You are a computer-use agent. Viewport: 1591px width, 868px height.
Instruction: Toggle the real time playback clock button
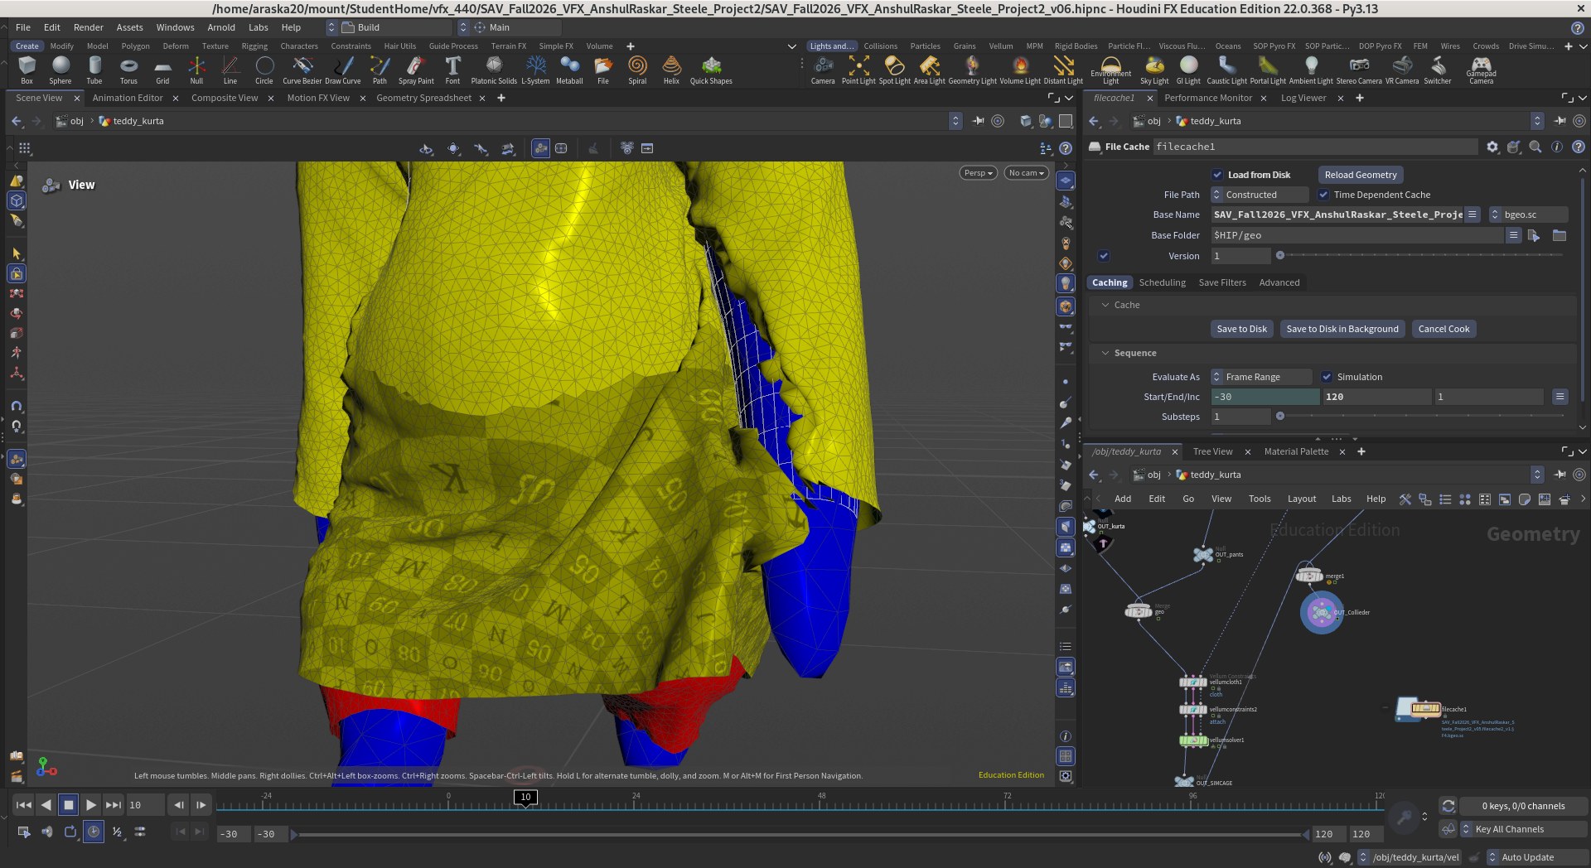[x=94, y=832]
